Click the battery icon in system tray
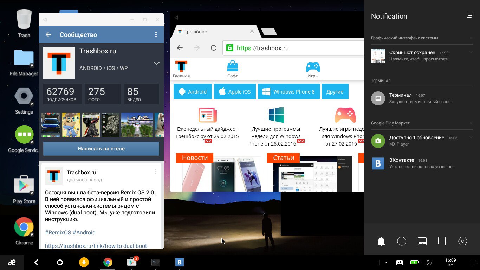 coord(414,262)
